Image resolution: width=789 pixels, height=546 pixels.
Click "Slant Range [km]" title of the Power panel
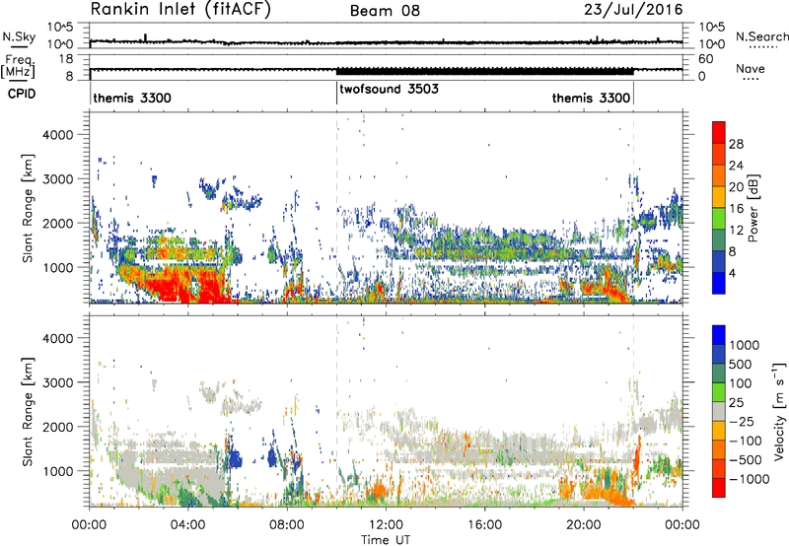tap(28, 208)
